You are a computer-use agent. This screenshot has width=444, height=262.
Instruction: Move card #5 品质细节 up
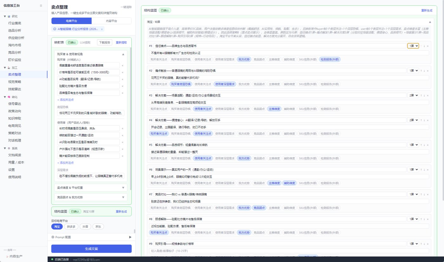click(x=421, y=145)
